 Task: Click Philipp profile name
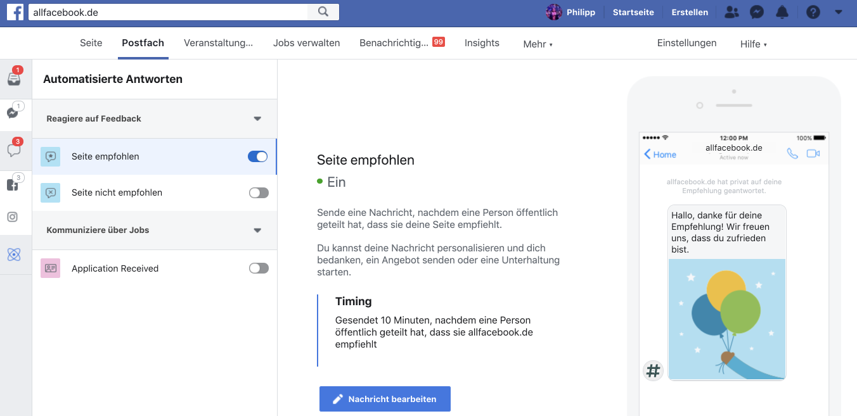tap(581, 12)
